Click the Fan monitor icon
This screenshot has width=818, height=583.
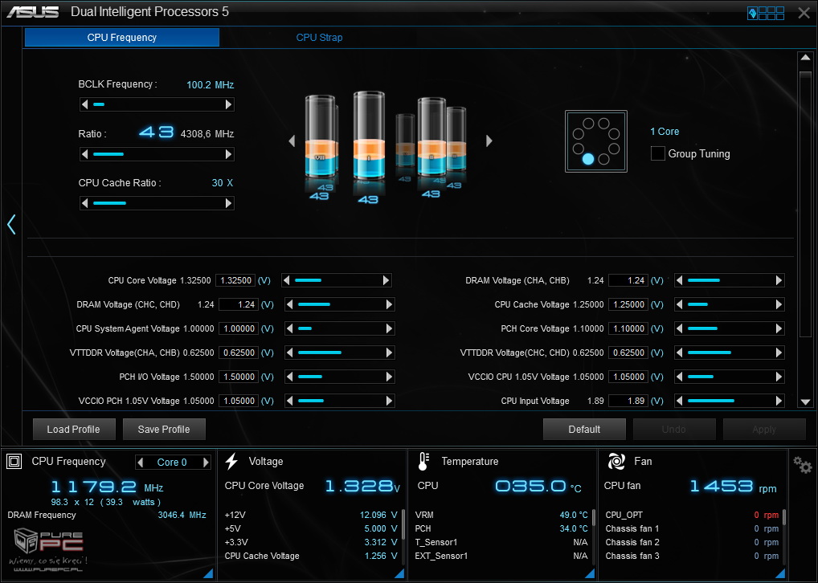pos(616,461)
